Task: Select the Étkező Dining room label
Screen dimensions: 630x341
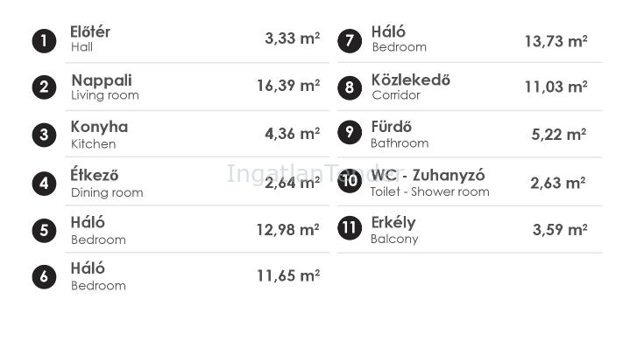Action: tap(107, 183)
